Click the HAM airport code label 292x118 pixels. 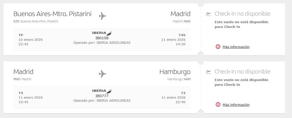[187, 79]
